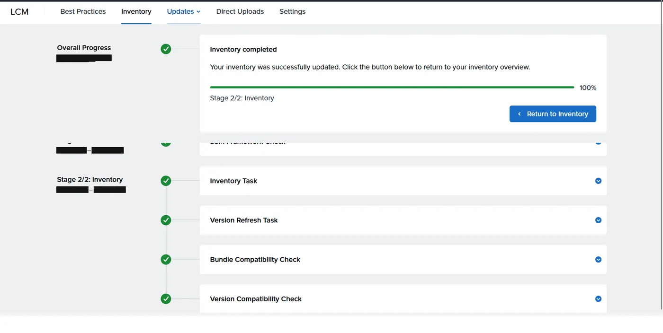This screenshot has height=333, width=663.
Task: Click the Version Refresh Task title
Action: tap(244, 220)
